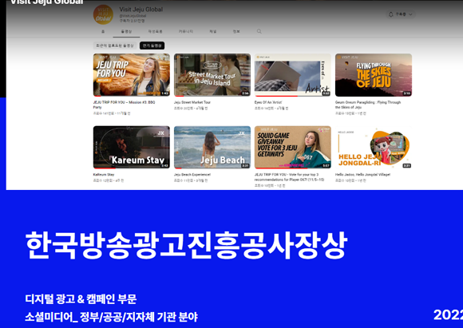Viewport: 463px width, 328px height.
Task: Open the Jeju Trip For You BBQ thumbnail
Action: tap(132, 75)
